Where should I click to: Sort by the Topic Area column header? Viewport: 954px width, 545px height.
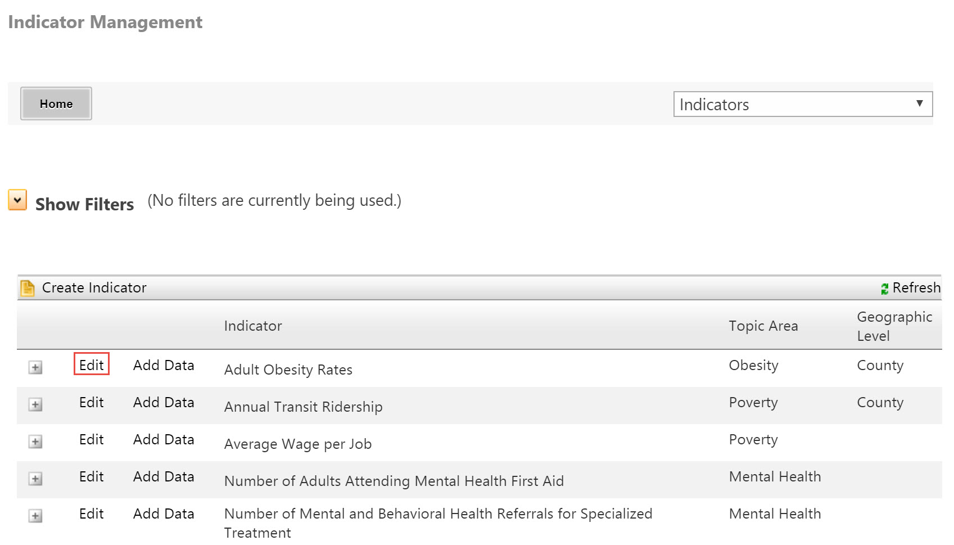763,326
